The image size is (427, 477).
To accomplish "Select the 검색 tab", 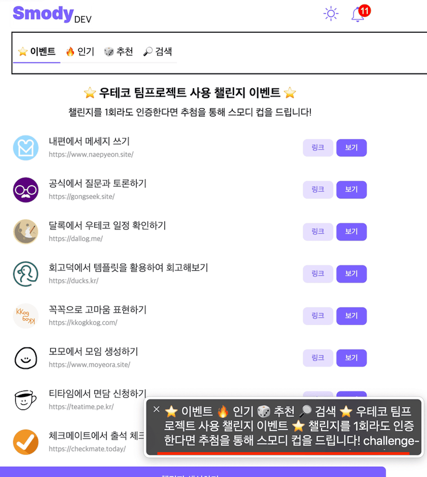I will (158, 51).
